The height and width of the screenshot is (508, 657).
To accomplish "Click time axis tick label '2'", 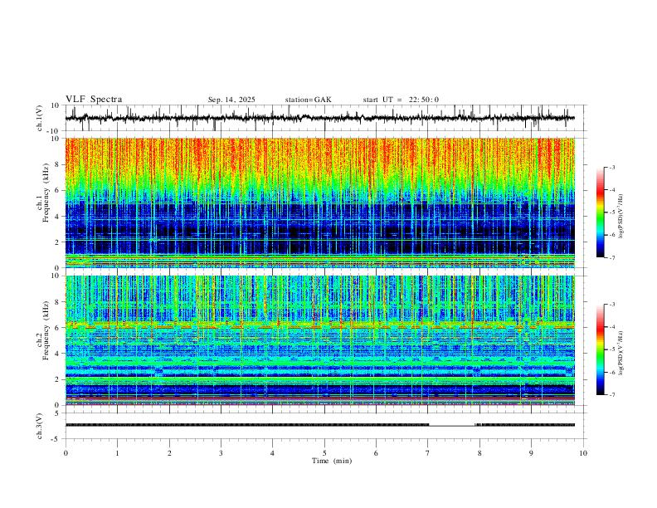I will pos(169,453).
